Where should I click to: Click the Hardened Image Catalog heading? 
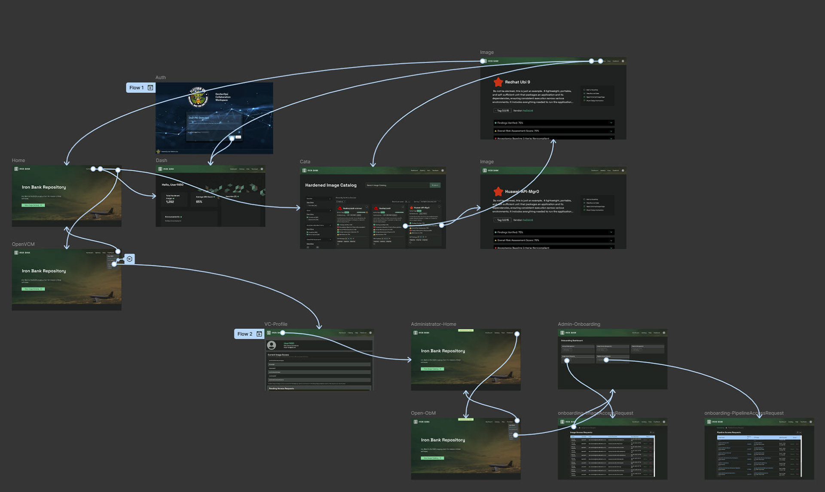(x=331, y=185)
